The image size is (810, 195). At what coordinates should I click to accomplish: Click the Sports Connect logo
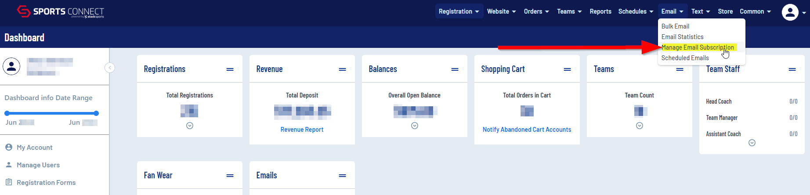[x=60, y=12]
